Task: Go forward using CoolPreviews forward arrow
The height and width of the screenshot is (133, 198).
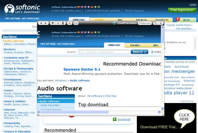Action: (46, 23)
